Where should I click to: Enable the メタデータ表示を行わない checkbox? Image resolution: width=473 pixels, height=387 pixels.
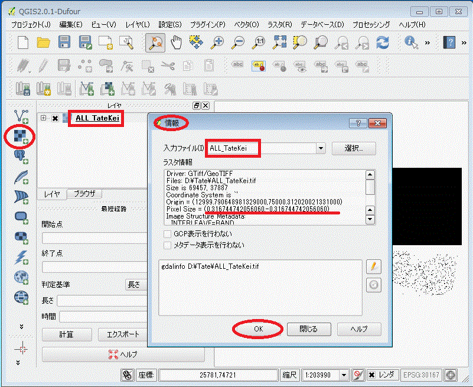pyautogui.click(x=168, y=245)
